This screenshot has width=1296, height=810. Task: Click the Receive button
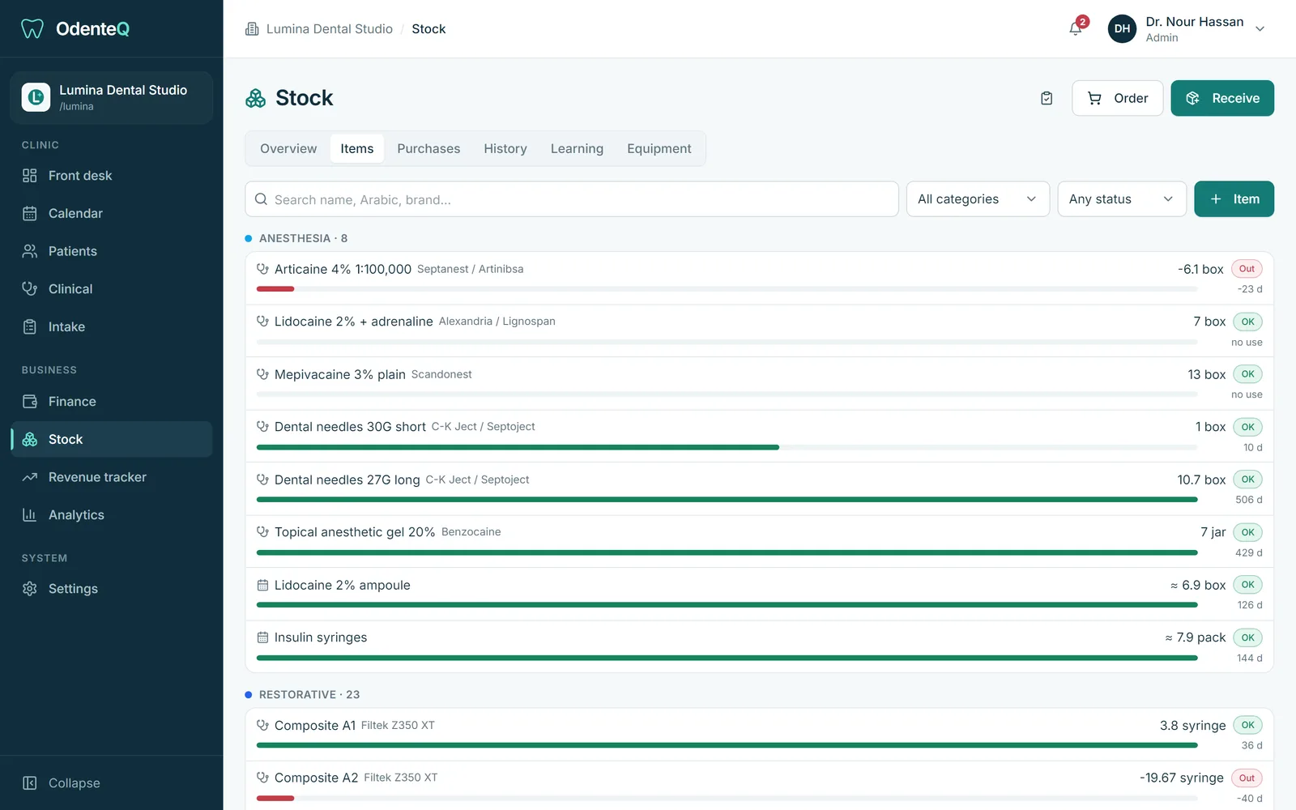click(1222, 98)
